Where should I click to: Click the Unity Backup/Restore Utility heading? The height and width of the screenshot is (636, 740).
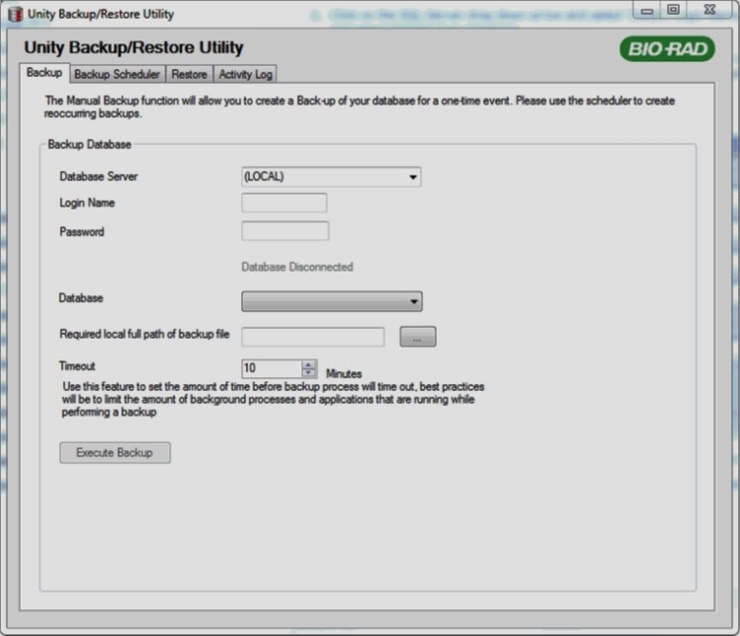(x=133, y=47)
